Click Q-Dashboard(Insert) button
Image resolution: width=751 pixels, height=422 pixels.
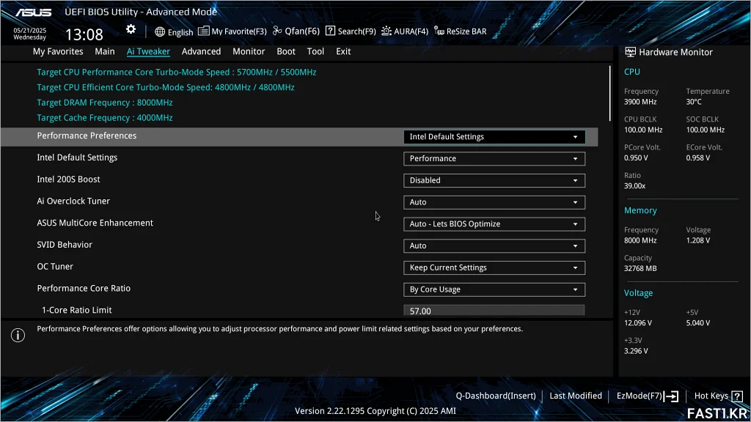pos(495,396)
